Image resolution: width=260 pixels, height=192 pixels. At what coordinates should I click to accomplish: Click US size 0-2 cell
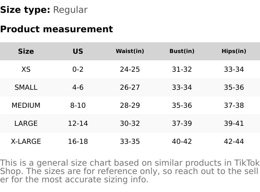coord(78,69)
